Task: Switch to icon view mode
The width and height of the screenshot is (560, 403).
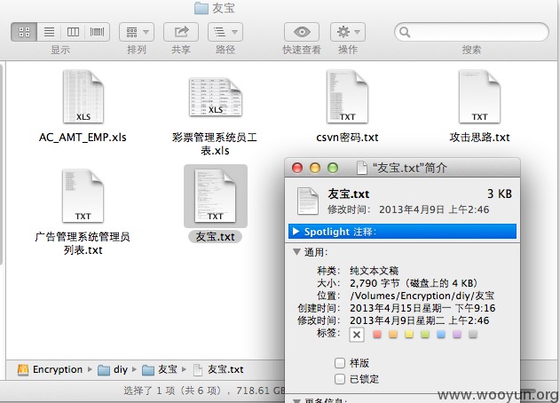Action: pos(24,32)
